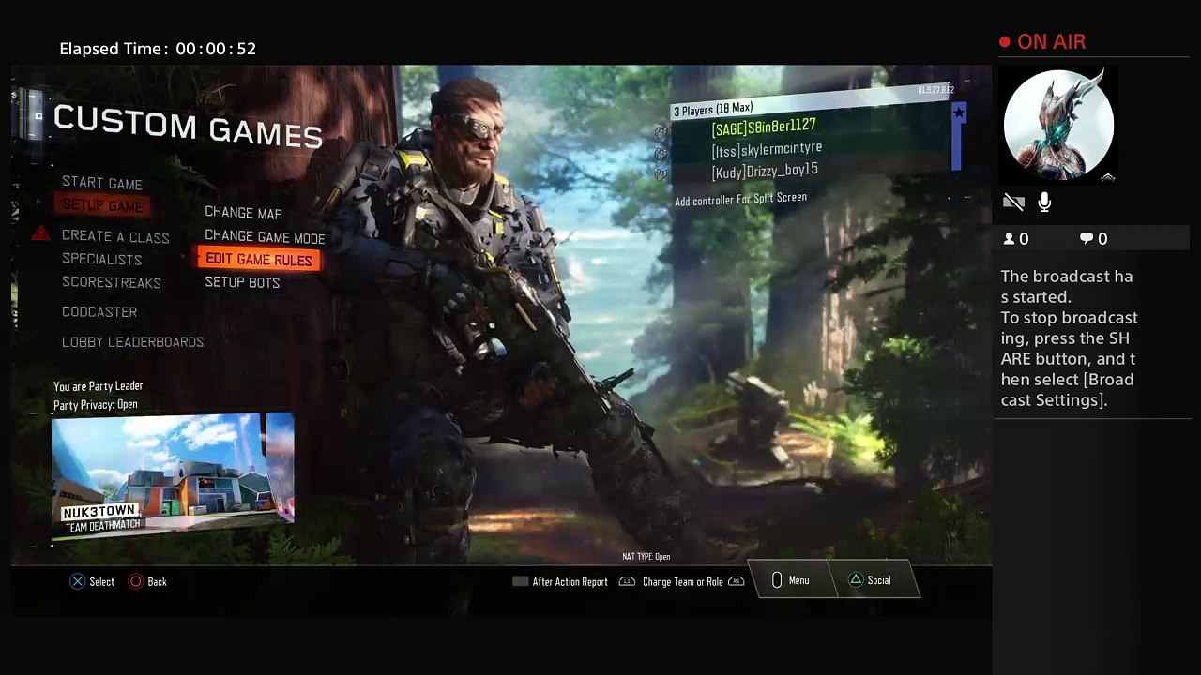This screenshot has width=1201, height=675.
Task: Click the touchpad icon for After Action Report
Action: pos(520,581)
